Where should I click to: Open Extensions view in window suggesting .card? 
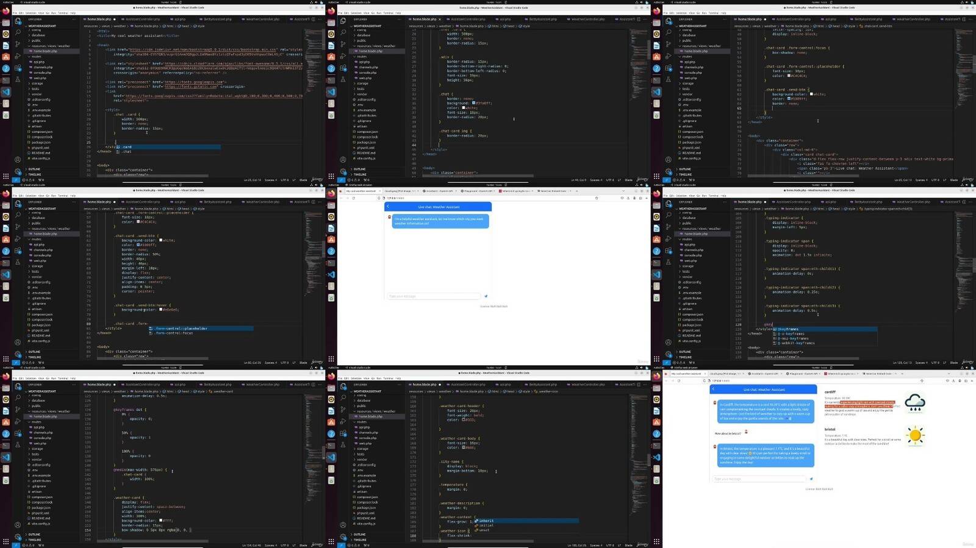[x=18, y=68]
